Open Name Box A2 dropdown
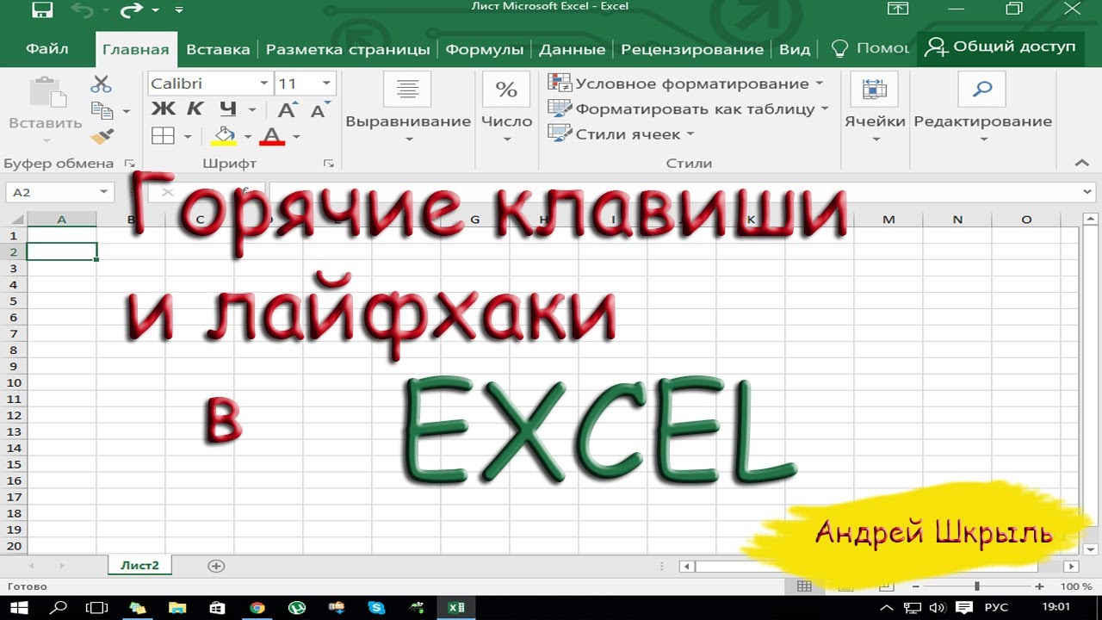 (104, 192)
